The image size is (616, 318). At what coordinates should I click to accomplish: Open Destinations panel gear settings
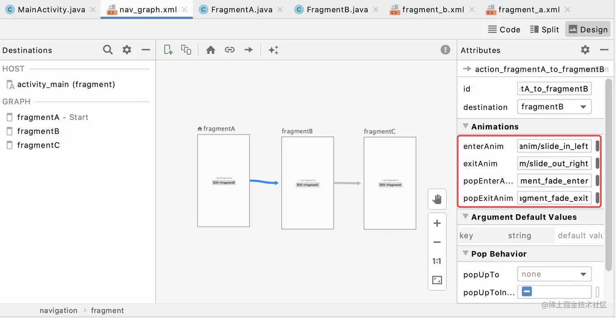[x=127, y=50]
